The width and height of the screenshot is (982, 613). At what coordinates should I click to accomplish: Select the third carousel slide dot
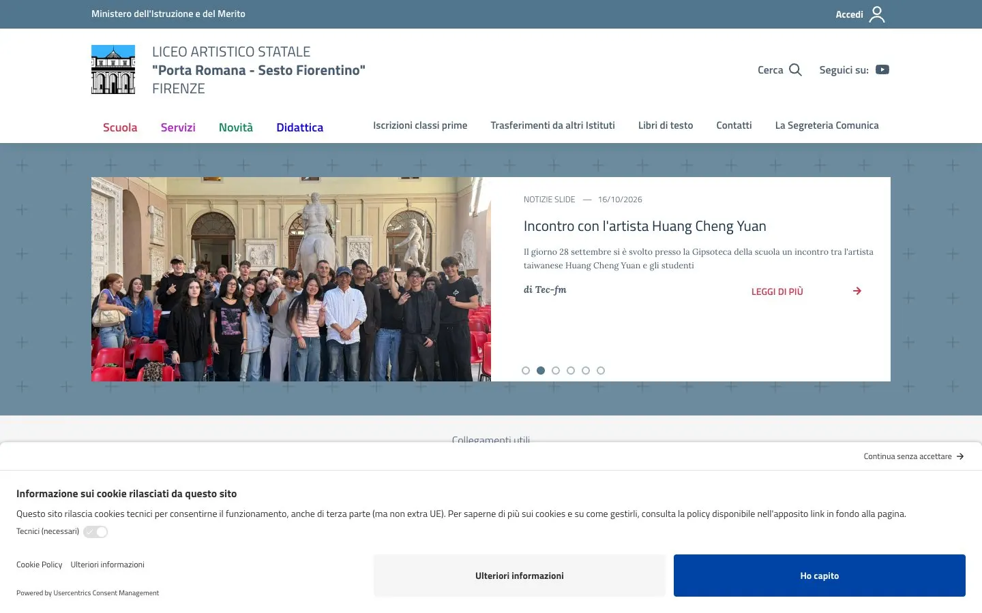556,371
